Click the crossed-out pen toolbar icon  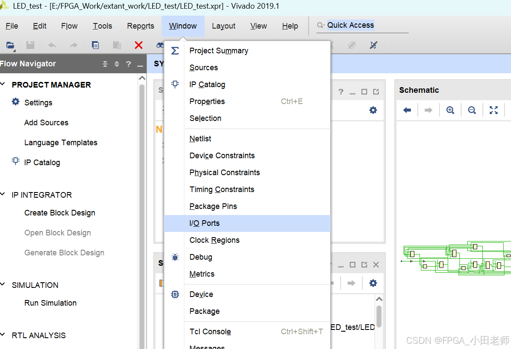tap(374, 45)
